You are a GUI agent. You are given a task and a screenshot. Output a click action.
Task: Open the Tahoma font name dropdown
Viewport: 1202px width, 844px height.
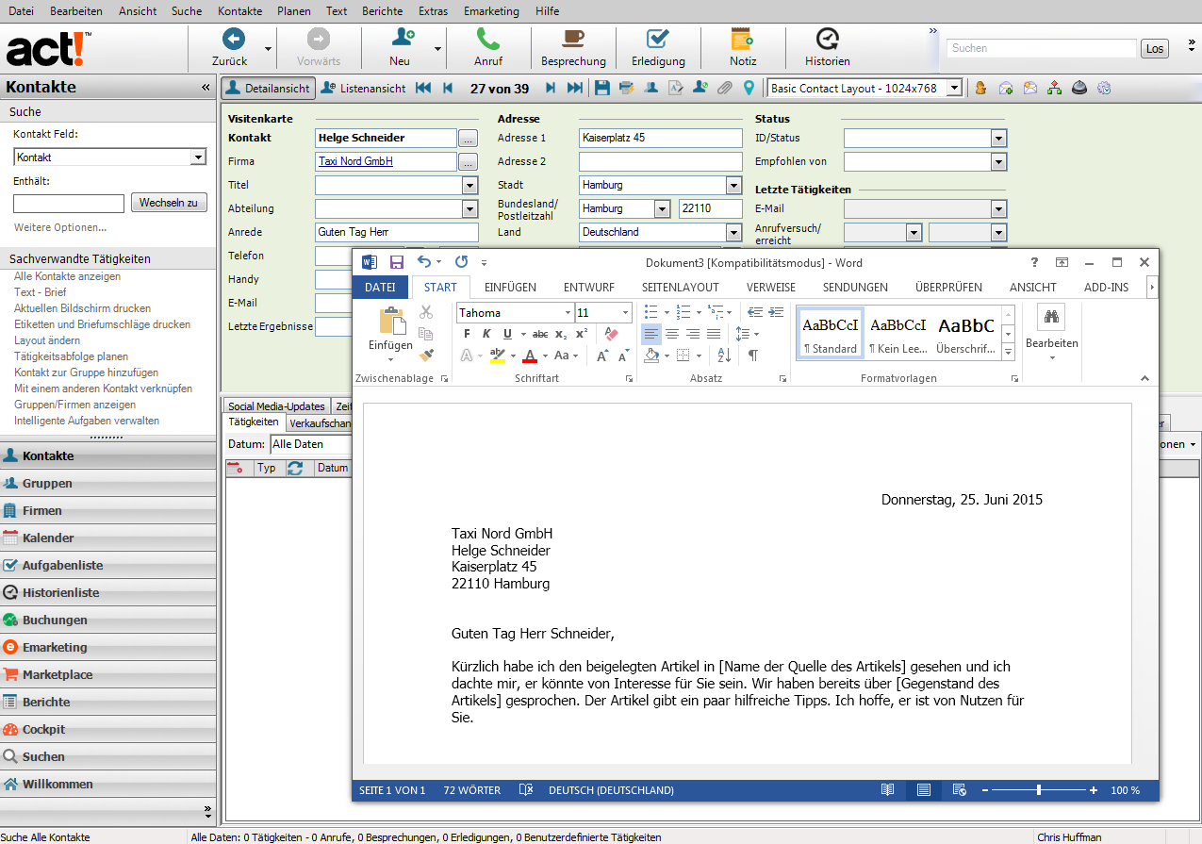coord(568,313)
